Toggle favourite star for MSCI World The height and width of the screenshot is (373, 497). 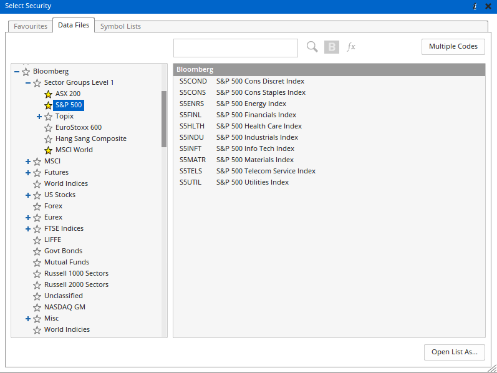click(x=48, y=150)
